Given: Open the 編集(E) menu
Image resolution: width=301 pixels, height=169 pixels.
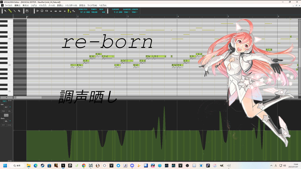Looking at the screenshot, I should (x=18, y=5).
